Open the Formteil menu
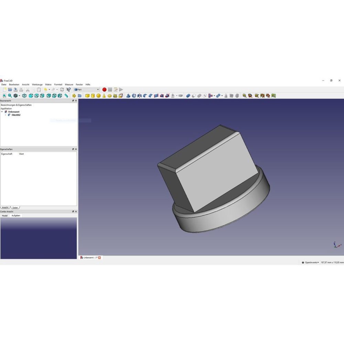This screenshot has width=344, height=344. pyautogui.click(x=58, y=85)
